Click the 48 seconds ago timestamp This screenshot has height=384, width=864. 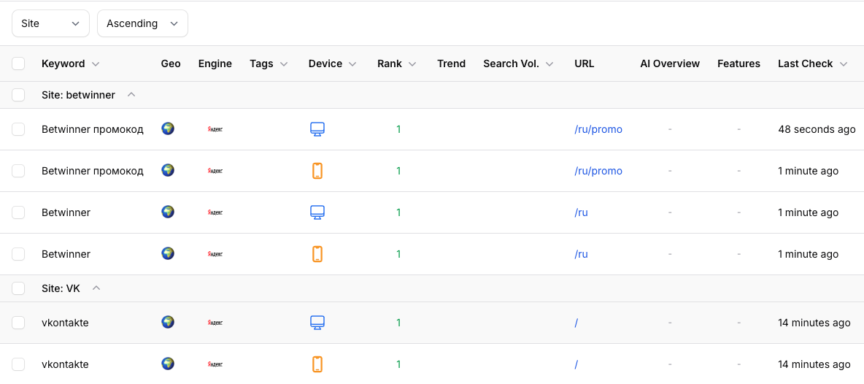point(817,129)
